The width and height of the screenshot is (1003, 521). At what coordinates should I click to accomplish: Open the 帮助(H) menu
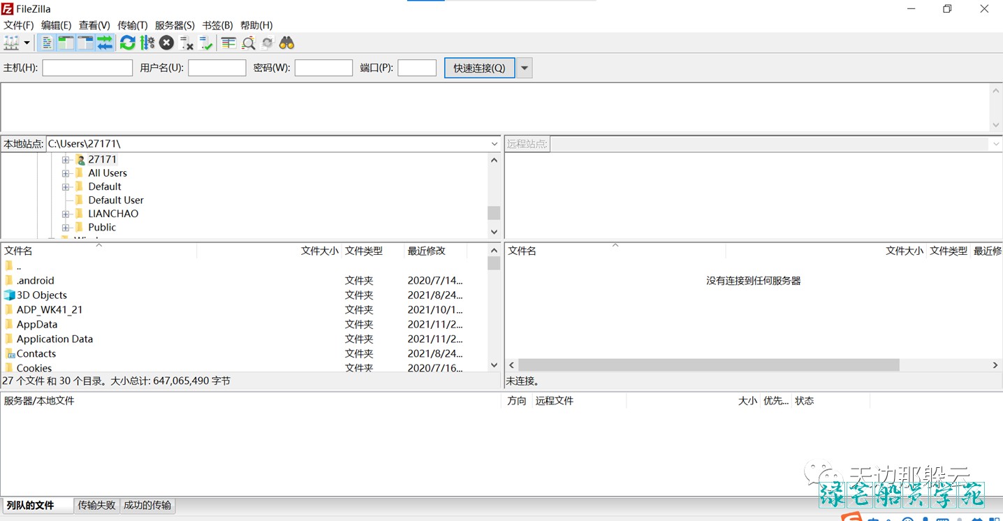tap(256, 25)
